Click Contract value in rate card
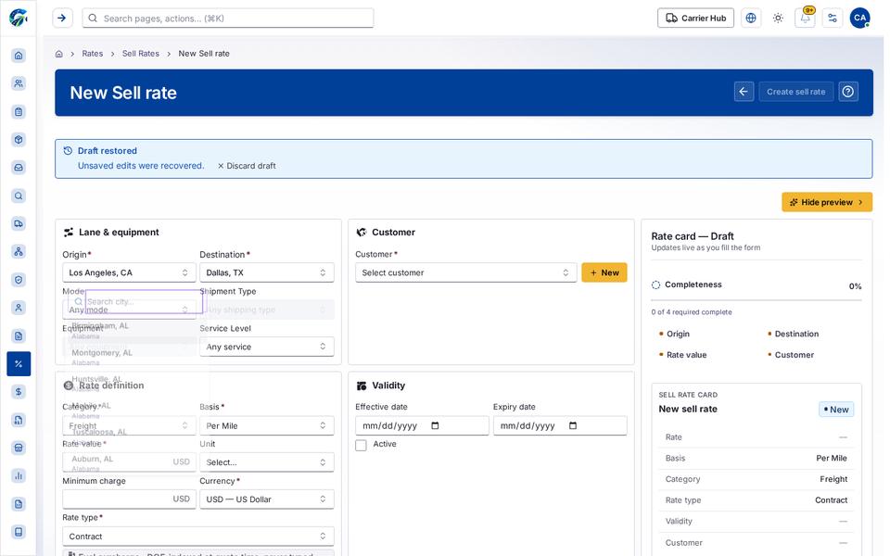The width and height of the screenshot is (890, 556). [831, 500]
